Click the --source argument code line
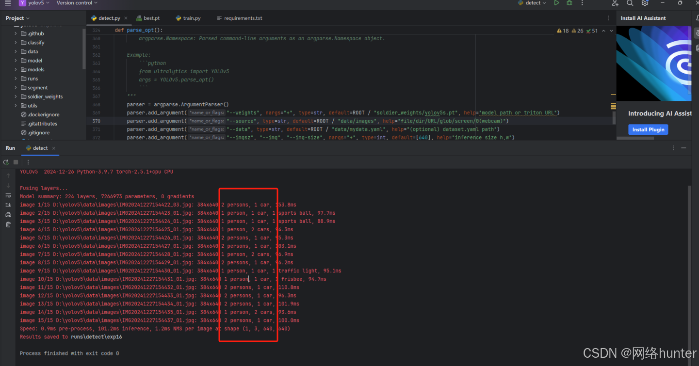This screenshot has width=699, height=366. [x=318, y=121]
